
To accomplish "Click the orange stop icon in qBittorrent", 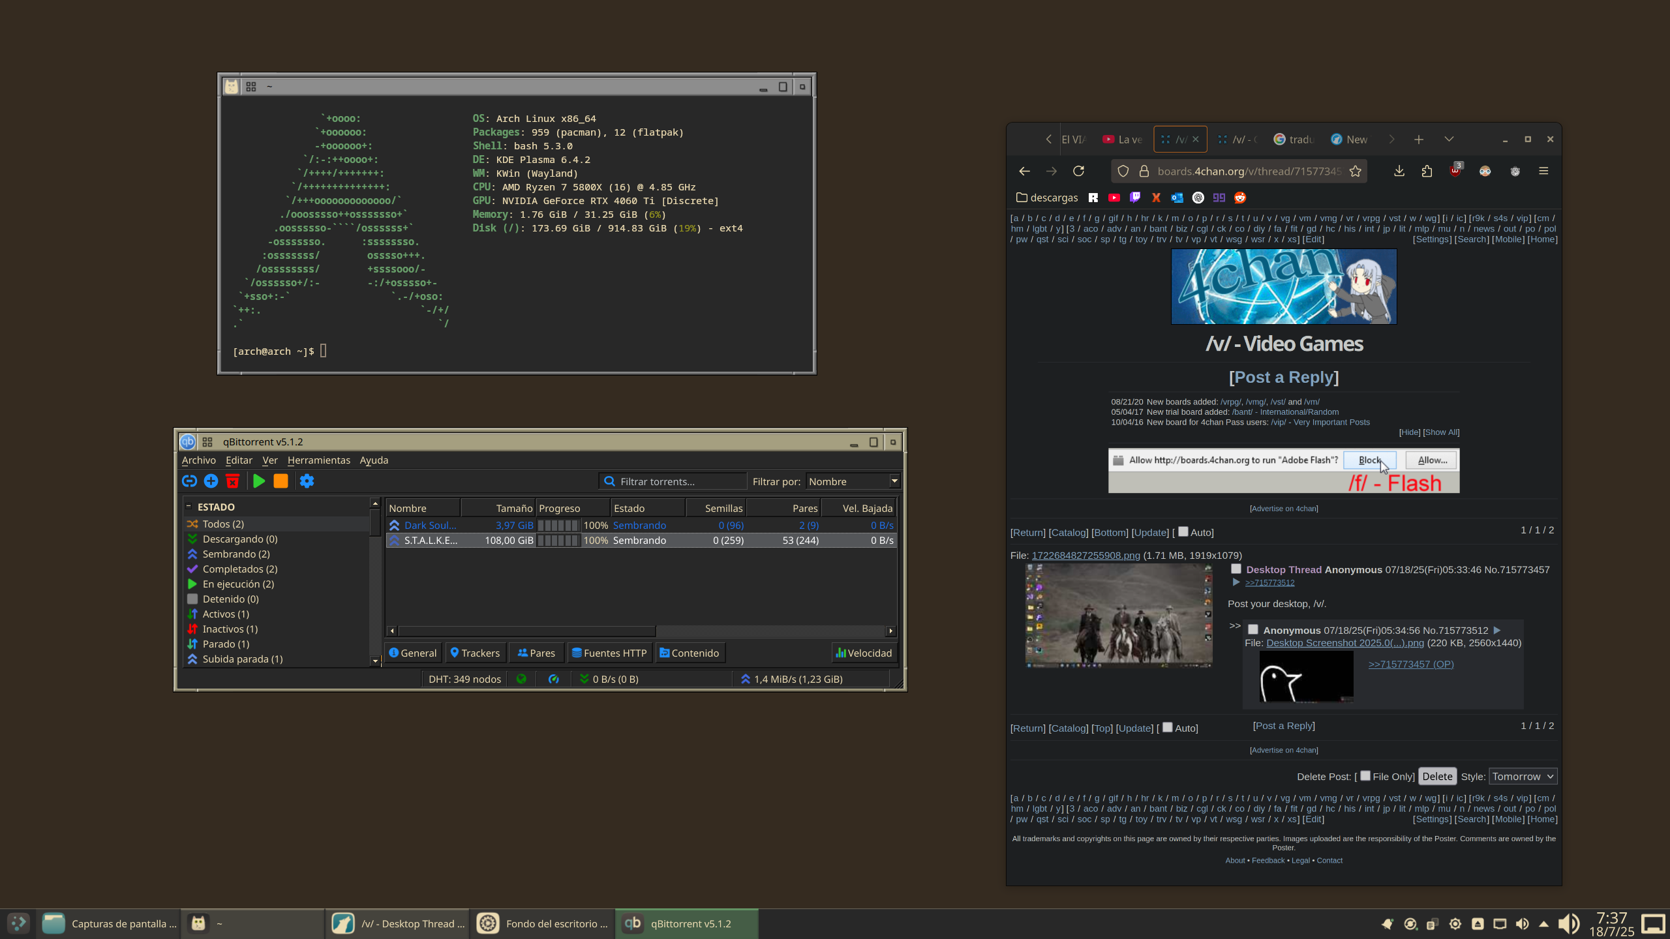I will click(x=281, y=481).
